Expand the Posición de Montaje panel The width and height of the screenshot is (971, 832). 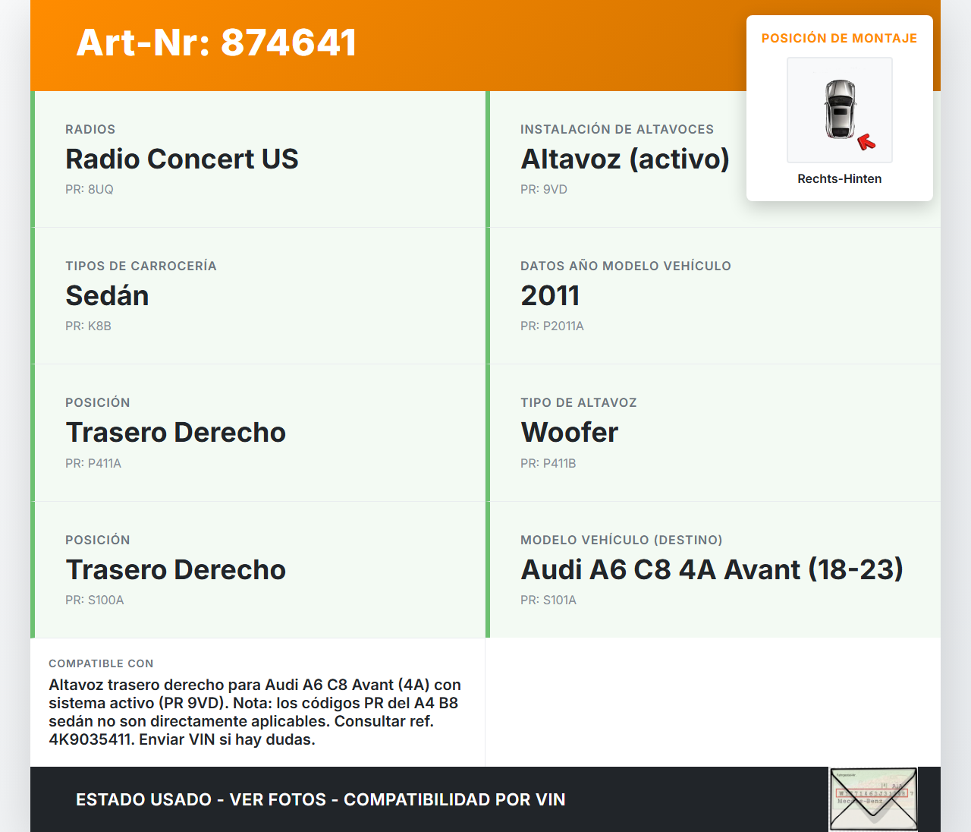tap(839, 37)
